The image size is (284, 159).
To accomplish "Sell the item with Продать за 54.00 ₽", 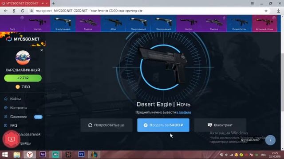I will (163, 125).
